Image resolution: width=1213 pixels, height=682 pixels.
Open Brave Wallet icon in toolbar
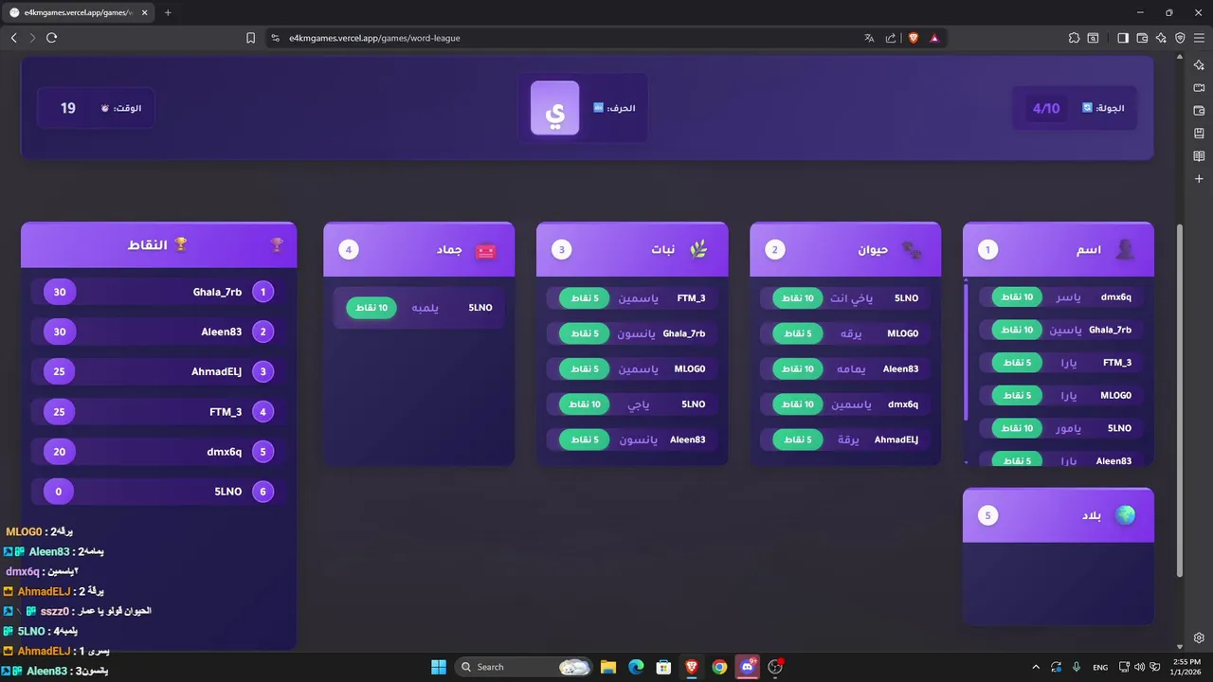click(x=1142, y=38)
